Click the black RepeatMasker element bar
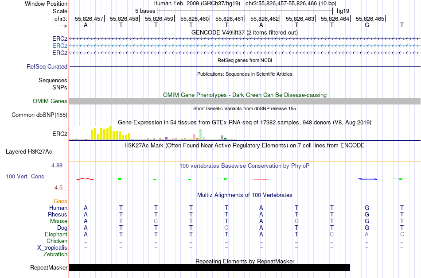 pyautogui.click(x=210, y=267)
